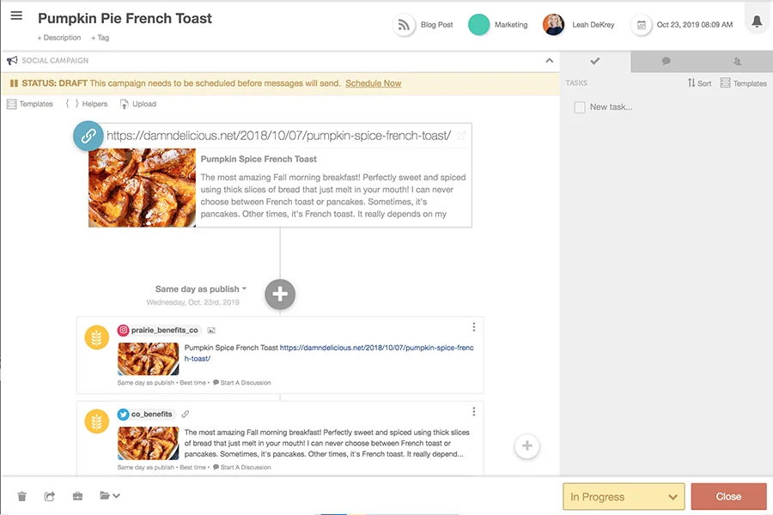Viewport: 773px width, 515px height.
Task: Delete the campaign using the trash icon
Action: tap(21, 496)
